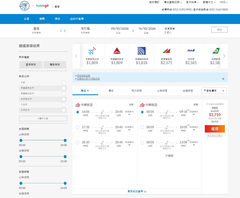Sort results by 價格 price
This screenshot has height=198, width=240.
tap(111, 91)
